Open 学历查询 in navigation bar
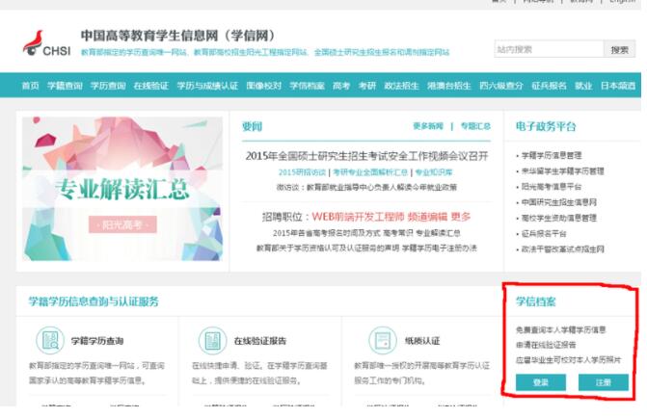647x418 pixels. [x=108, y=86]
